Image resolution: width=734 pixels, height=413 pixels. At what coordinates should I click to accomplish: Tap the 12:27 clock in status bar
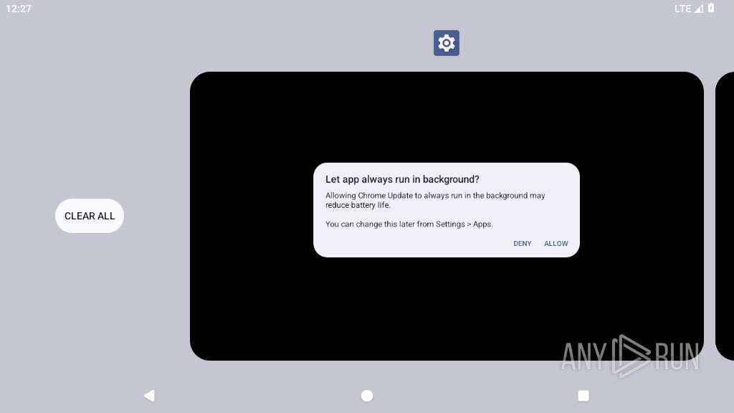click(x=19, y=9)
